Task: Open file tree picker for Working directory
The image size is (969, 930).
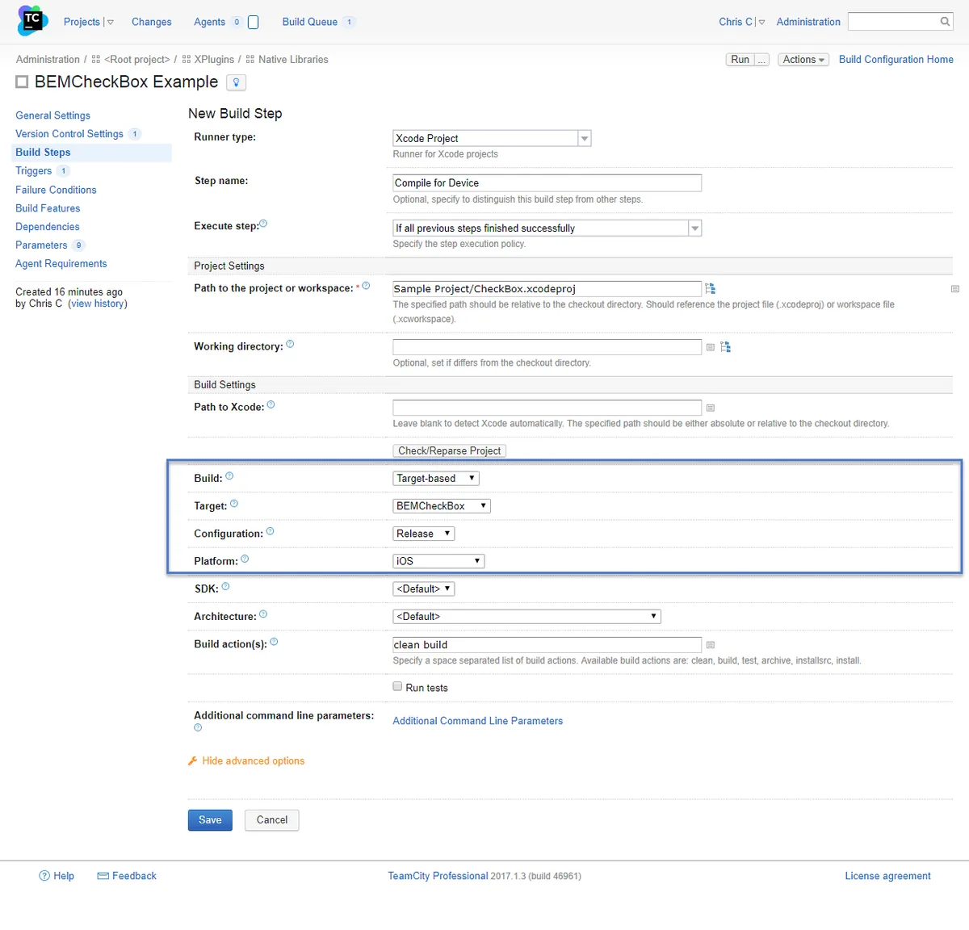Action: click(726, 347)
